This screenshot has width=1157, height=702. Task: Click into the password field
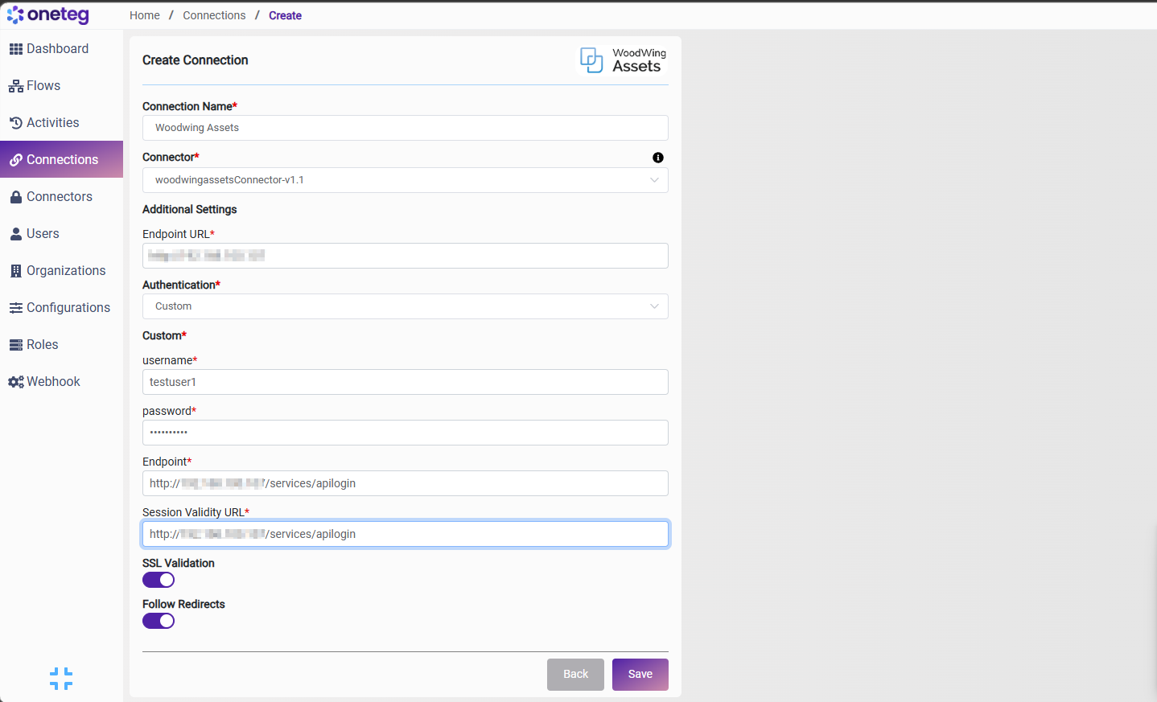pyautogui.click(x=406, y=433)
